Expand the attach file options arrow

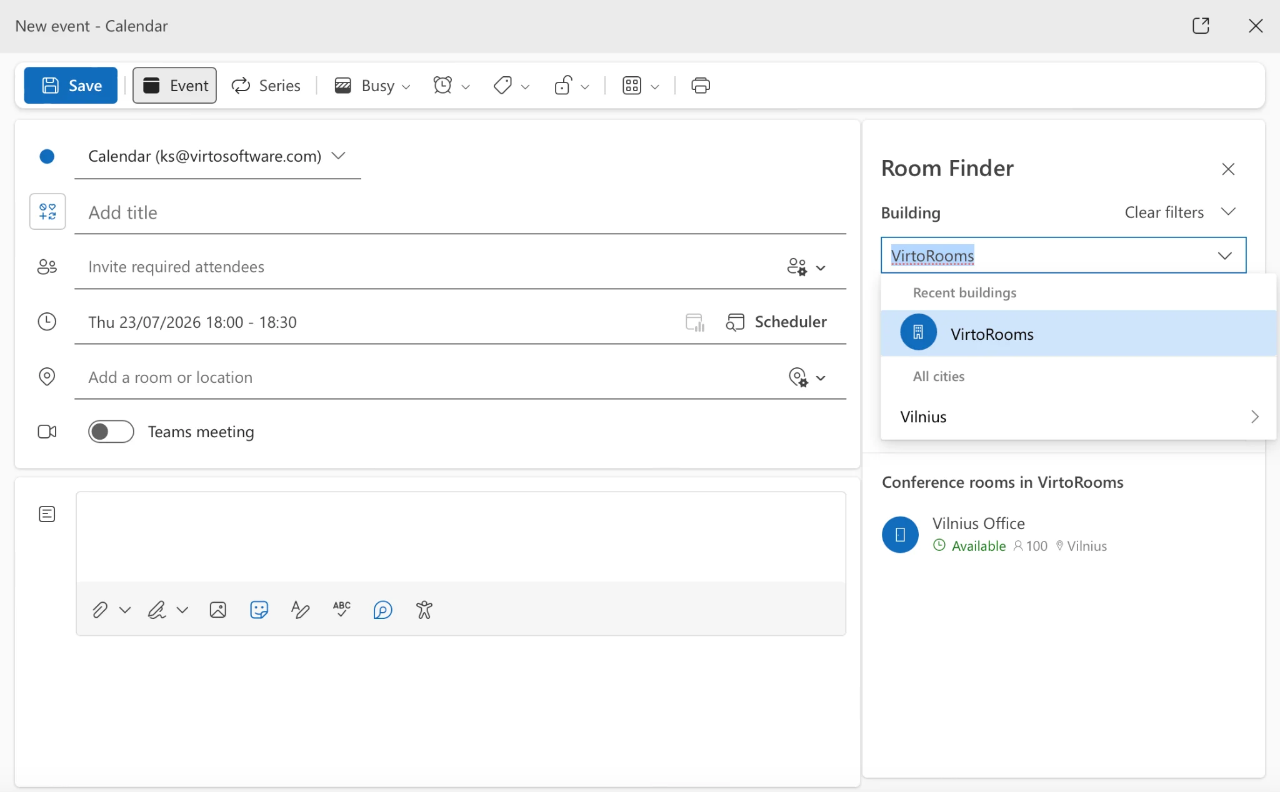(125, 610)
